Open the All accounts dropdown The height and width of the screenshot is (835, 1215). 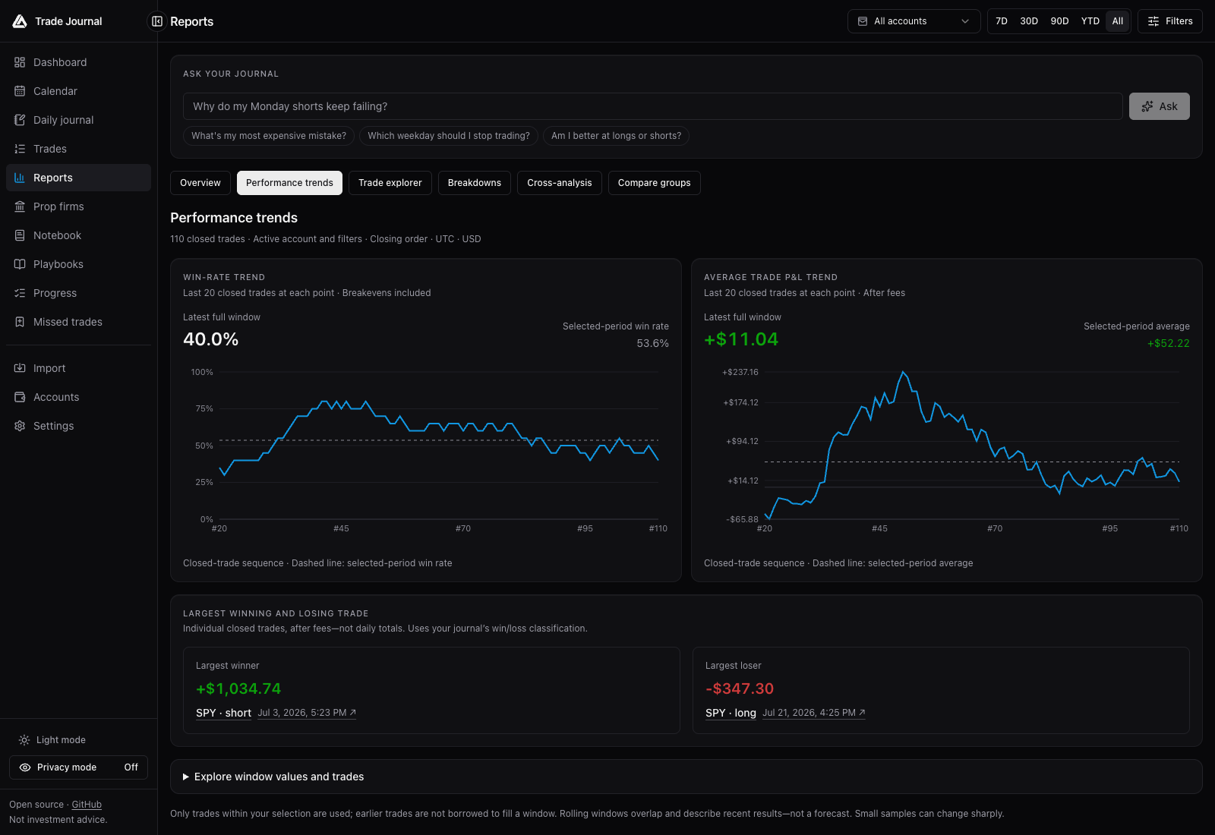[914, 21]
